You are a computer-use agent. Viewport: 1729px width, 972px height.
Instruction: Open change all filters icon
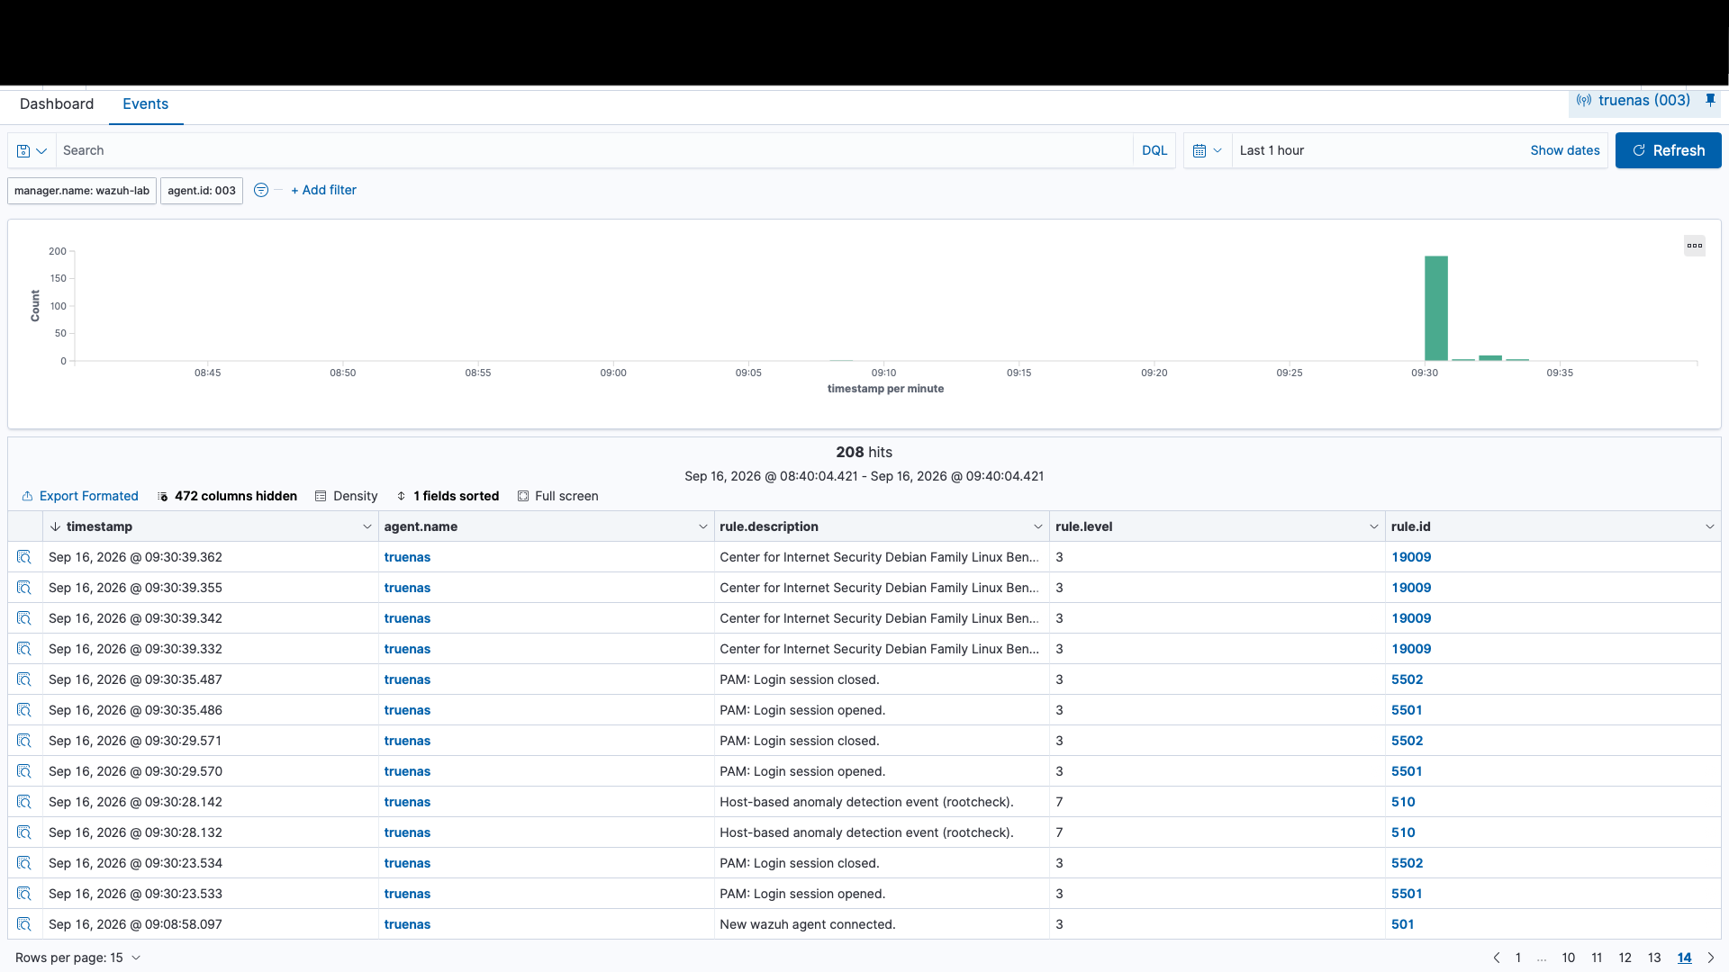(261, 190)
